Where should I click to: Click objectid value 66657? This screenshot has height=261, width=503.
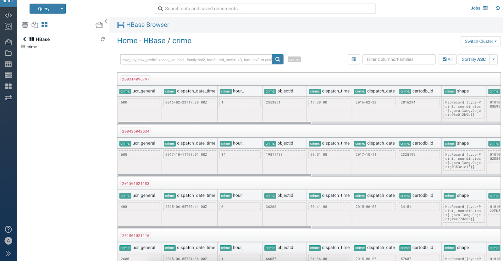click(x=284, y=258)
